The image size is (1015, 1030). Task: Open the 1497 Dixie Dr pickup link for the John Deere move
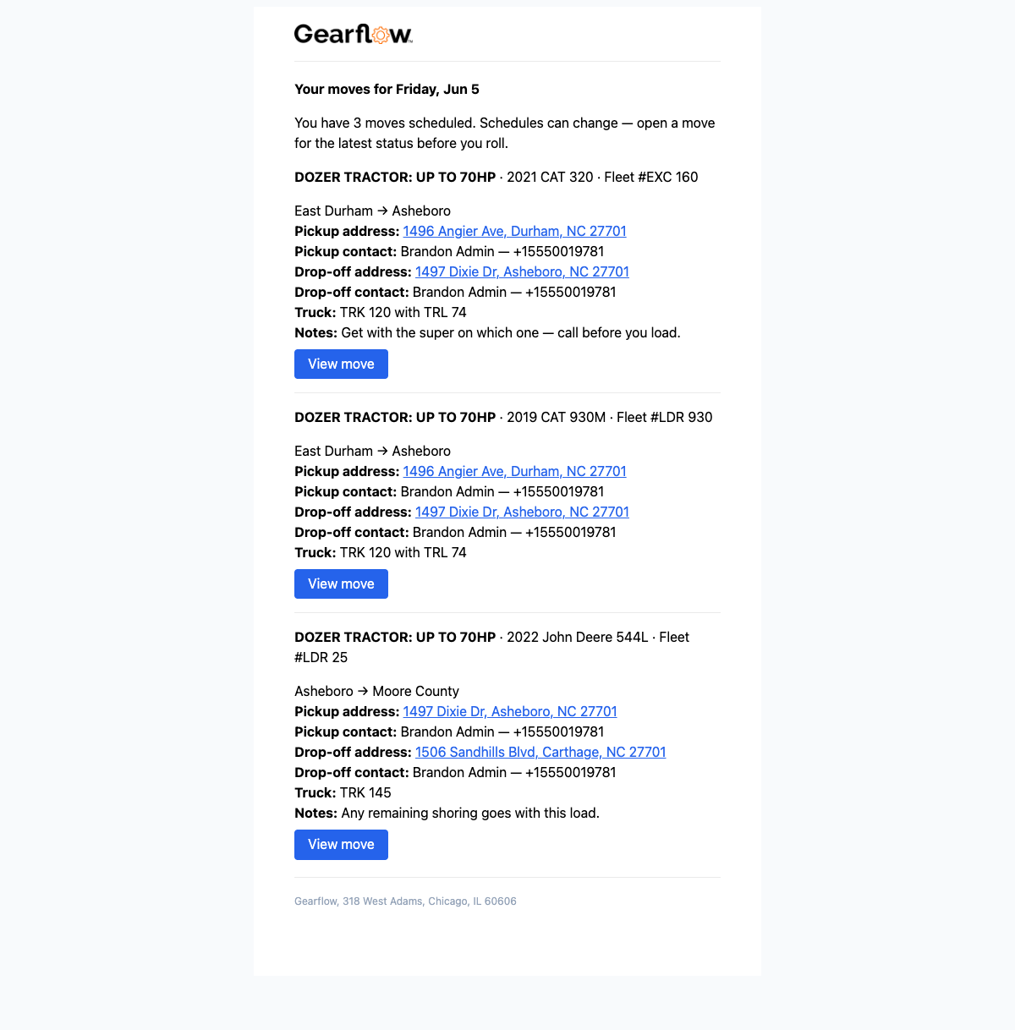click(x=510, y=711)
